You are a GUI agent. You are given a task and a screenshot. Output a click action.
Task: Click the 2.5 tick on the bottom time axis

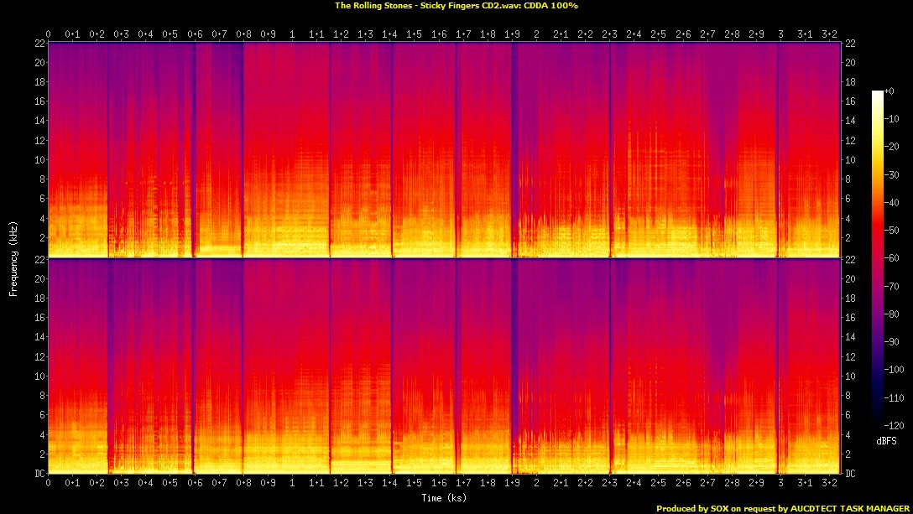[659, 483]
